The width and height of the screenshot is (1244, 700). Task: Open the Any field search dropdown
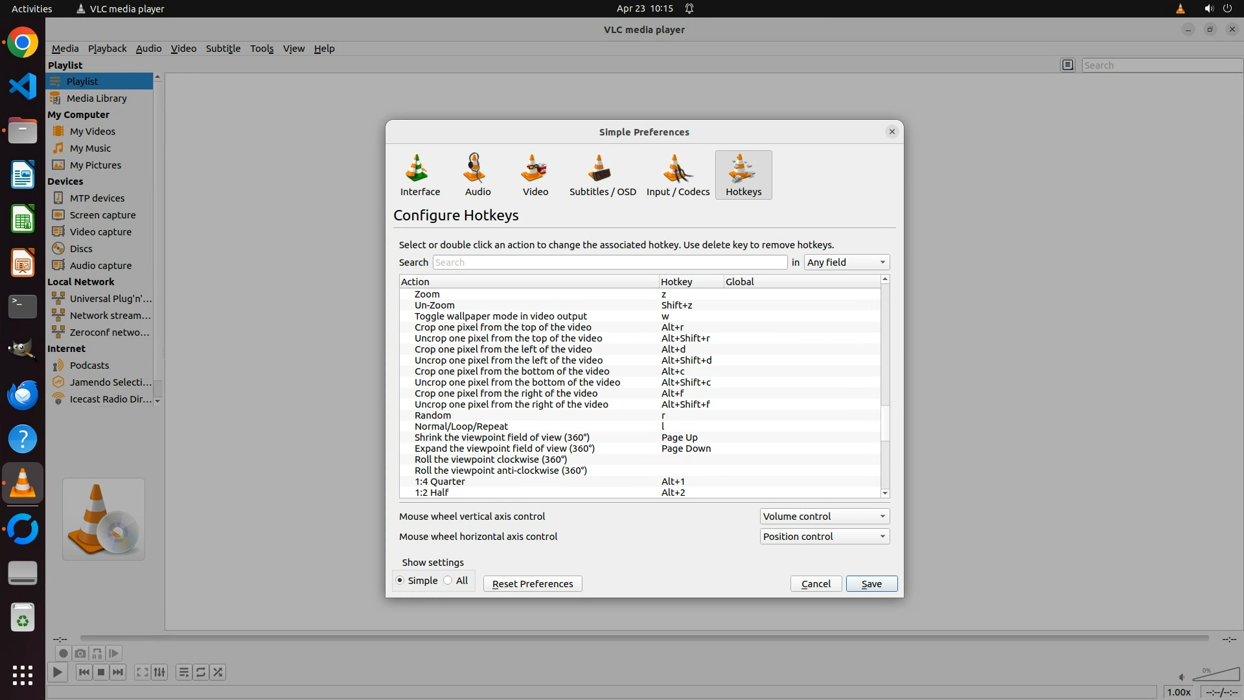tap(846, 262)
